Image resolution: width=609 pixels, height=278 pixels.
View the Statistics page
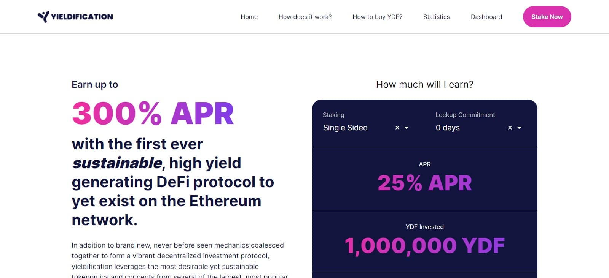point(436,17)
